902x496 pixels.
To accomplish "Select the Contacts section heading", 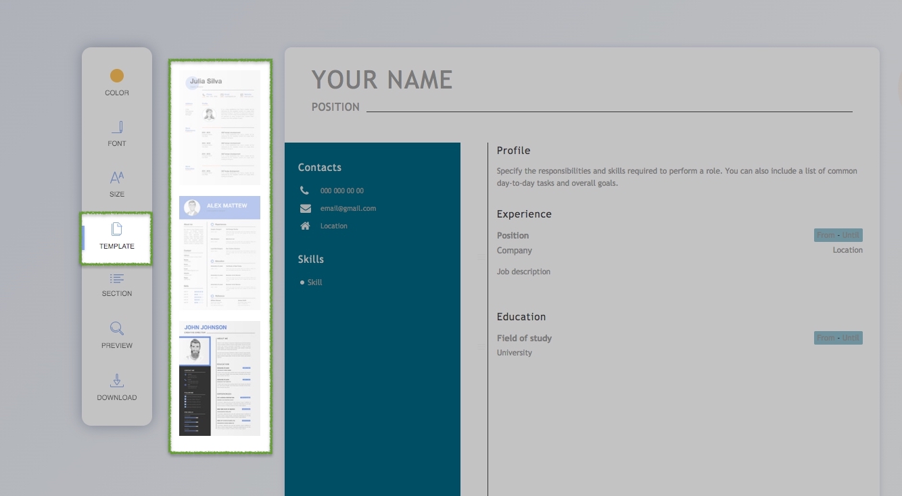I will tap(320, 168).
